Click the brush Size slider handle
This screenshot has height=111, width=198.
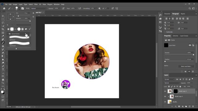(x=18, y=16)
